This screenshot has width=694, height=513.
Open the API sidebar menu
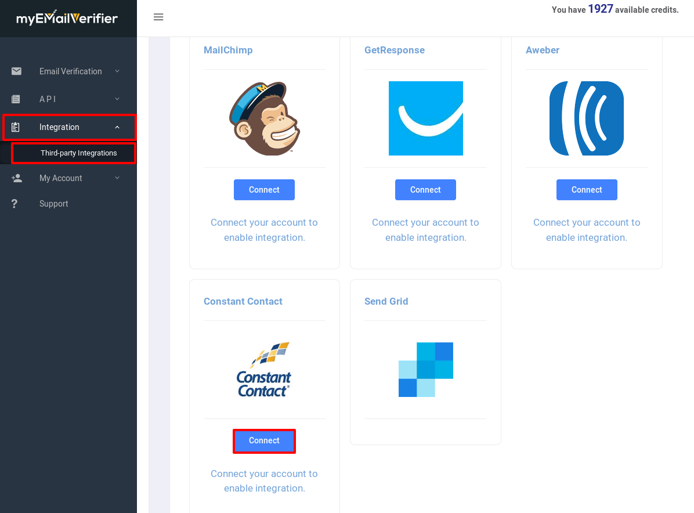tap(68, 99)
